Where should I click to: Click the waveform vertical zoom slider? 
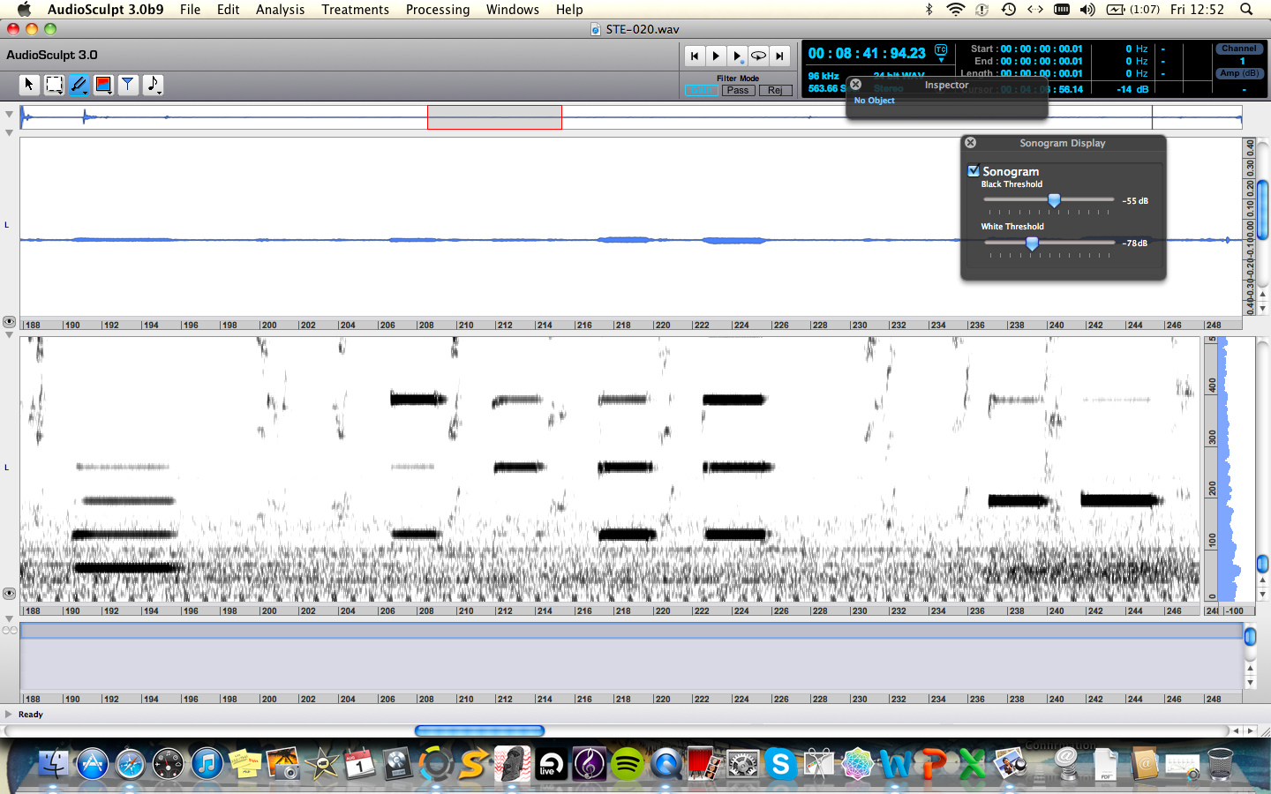[1263, 208]
